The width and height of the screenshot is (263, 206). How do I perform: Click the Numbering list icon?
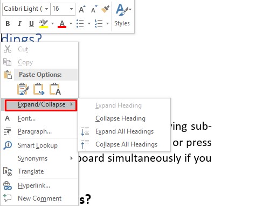(99, 24)
